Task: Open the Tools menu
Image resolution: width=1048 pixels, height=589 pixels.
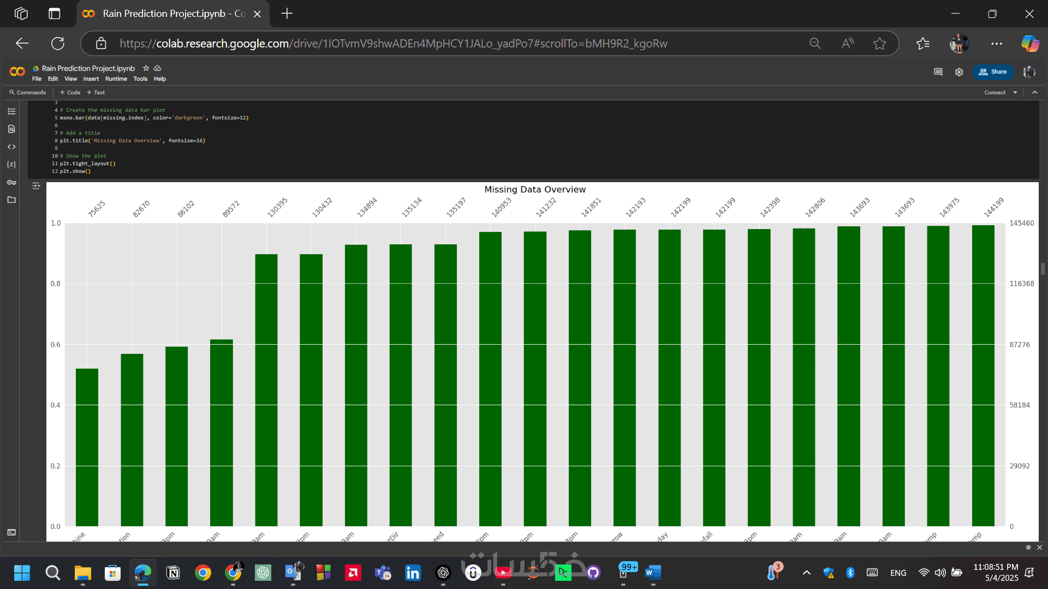Action: 140,79
